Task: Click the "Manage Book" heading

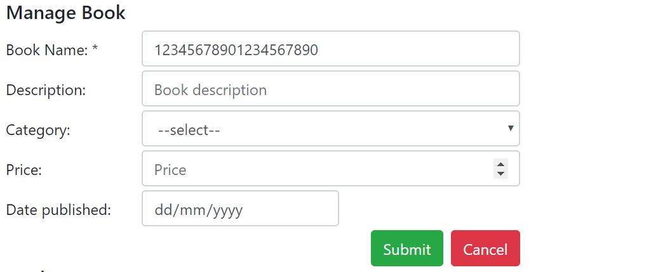Action: click(65, 13)
